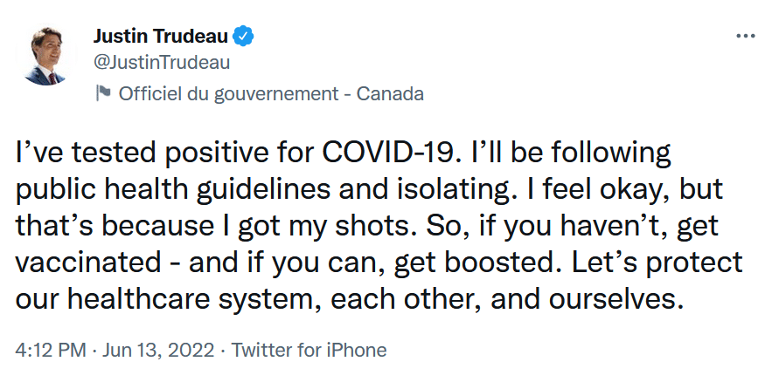Click the Jun 13, 2022 date
765x382 pixels.
(158, 351)
